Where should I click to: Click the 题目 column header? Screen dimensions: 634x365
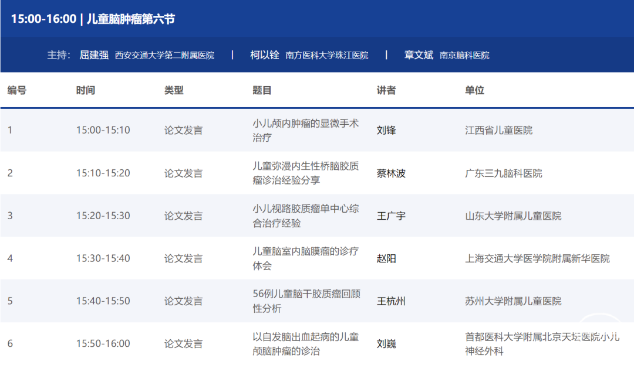pos(262,90)
